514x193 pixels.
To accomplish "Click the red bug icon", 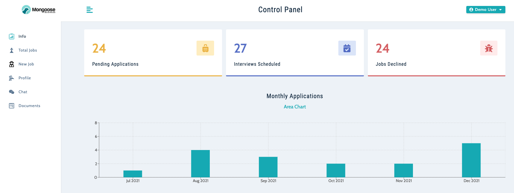I will tap(488, 48).
